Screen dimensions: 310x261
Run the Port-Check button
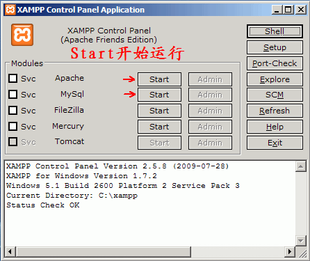pos(275,63)
